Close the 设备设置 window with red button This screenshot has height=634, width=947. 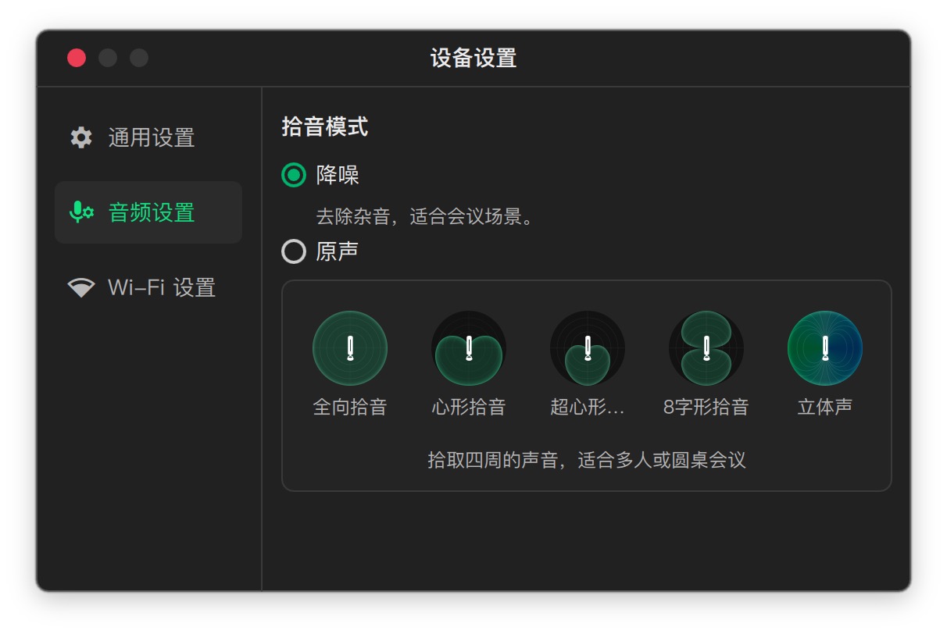point(77,58)
